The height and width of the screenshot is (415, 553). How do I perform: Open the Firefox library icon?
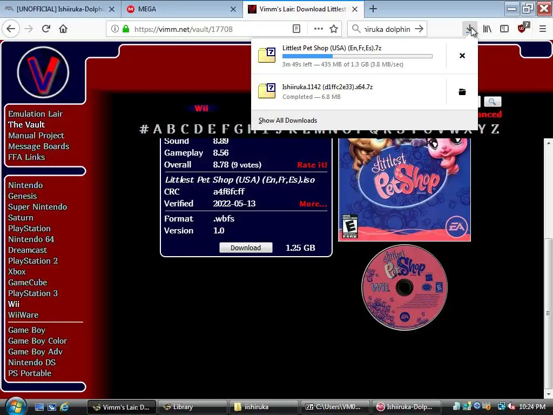coord(487,29)
